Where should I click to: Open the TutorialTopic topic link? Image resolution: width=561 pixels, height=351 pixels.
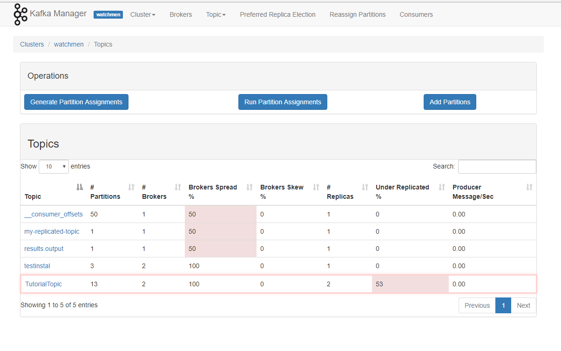pyautogui.click(x=44, y=284)
